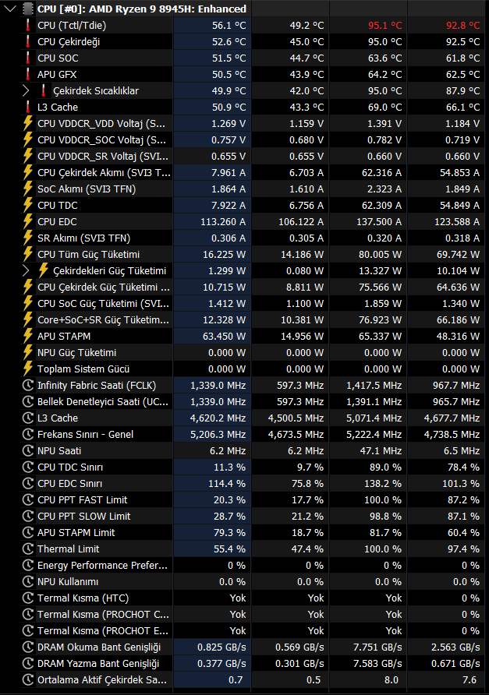Image resolution: width=489 pixels, height=695 pixels.
Task: Click the 7.751 GB/s DRAM read maximum
Action: (377, 647)
